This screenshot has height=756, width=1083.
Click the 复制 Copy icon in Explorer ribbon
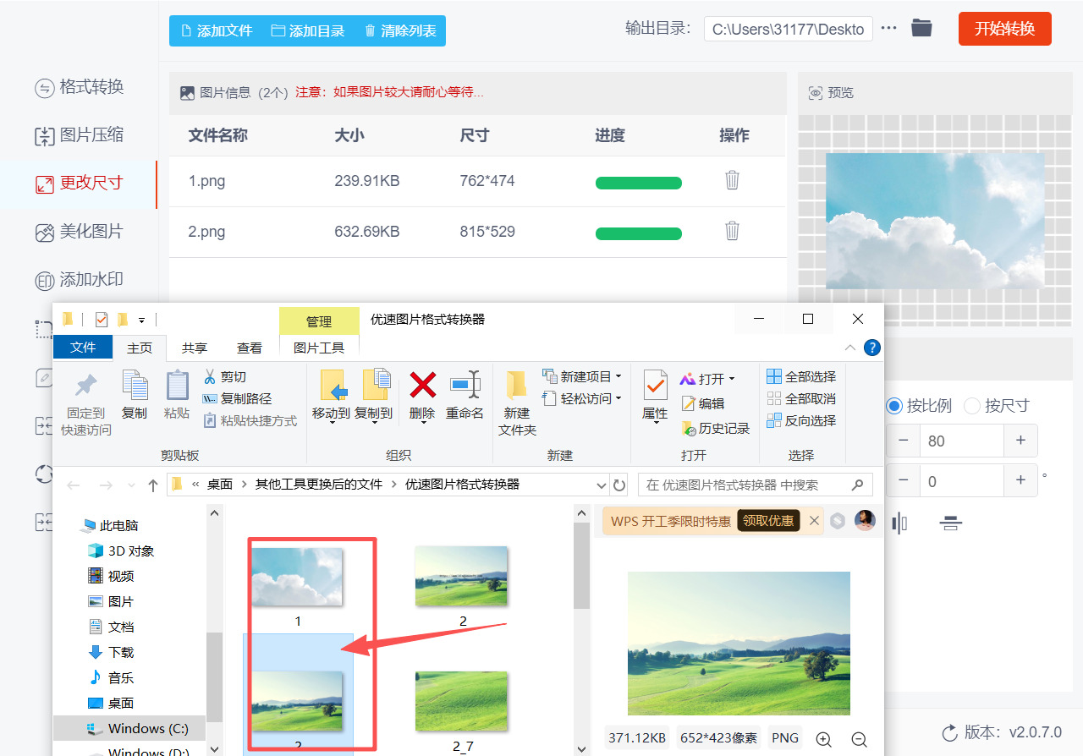[135, 396]
